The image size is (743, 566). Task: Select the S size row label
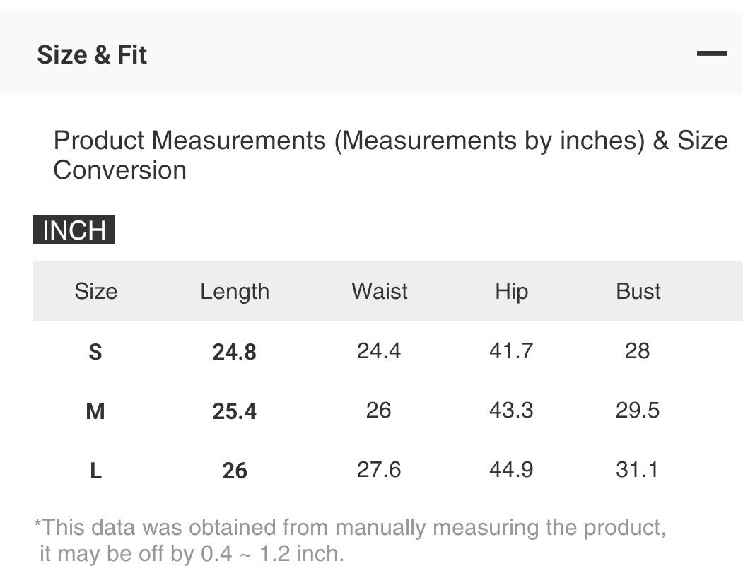pos(95,352)
